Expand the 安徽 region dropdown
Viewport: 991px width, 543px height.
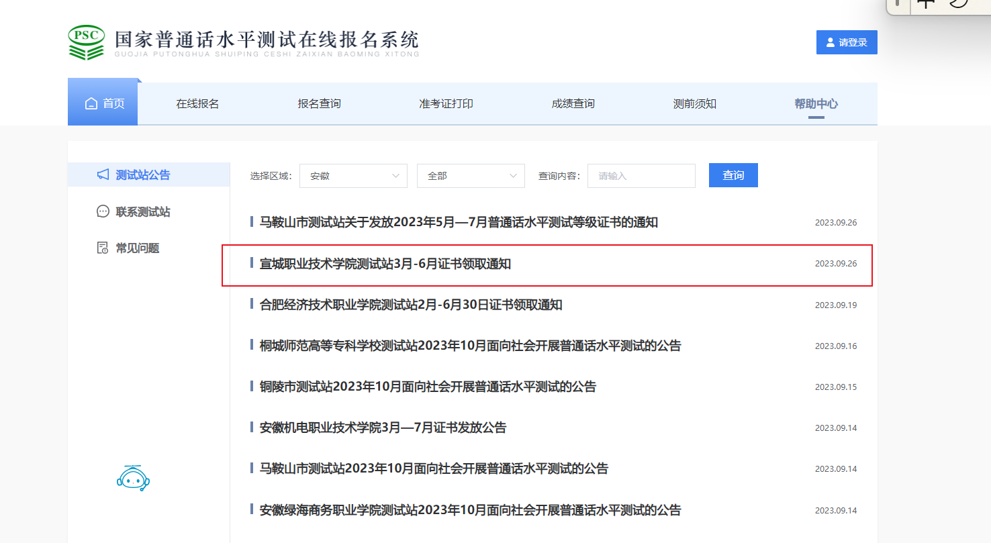pyautogui.click(x=353, y=176)
